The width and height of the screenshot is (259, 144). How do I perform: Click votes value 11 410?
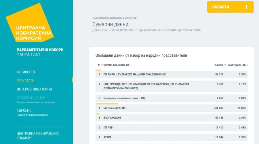(219, 128)
